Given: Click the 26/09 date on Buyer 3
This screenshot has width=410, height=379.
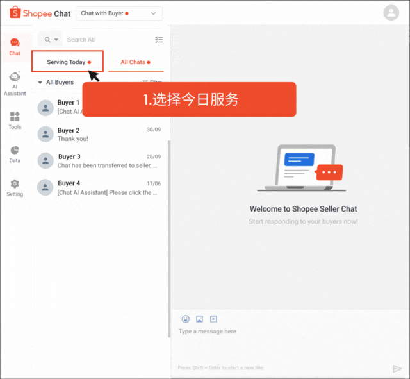Looking at the screenshot, I should click(154, 156).
